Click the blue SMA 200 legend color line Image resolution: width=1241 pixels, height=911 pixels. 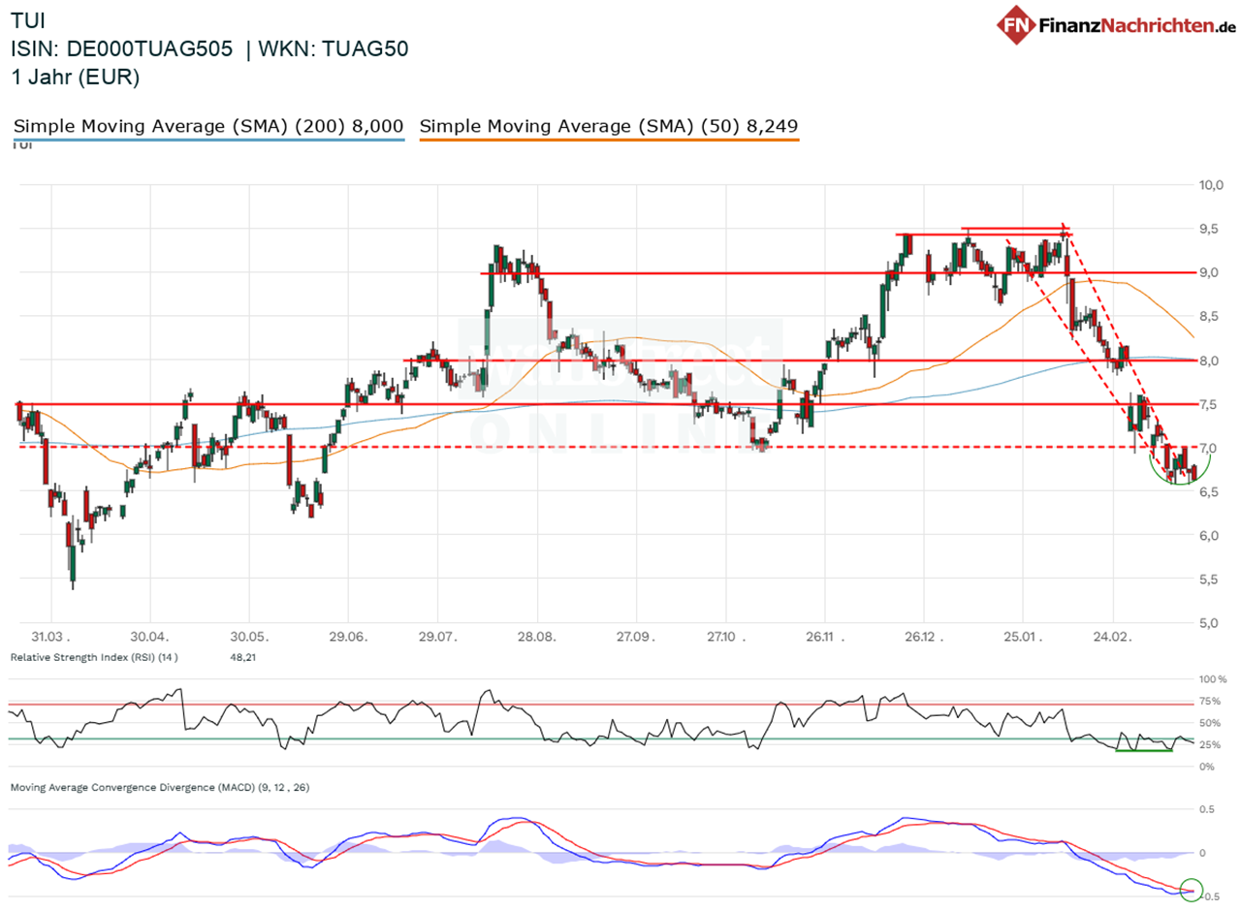click(207, 141)
